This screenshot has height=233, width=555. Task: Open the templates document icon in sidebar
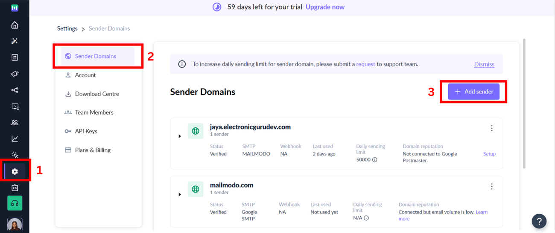15,58
